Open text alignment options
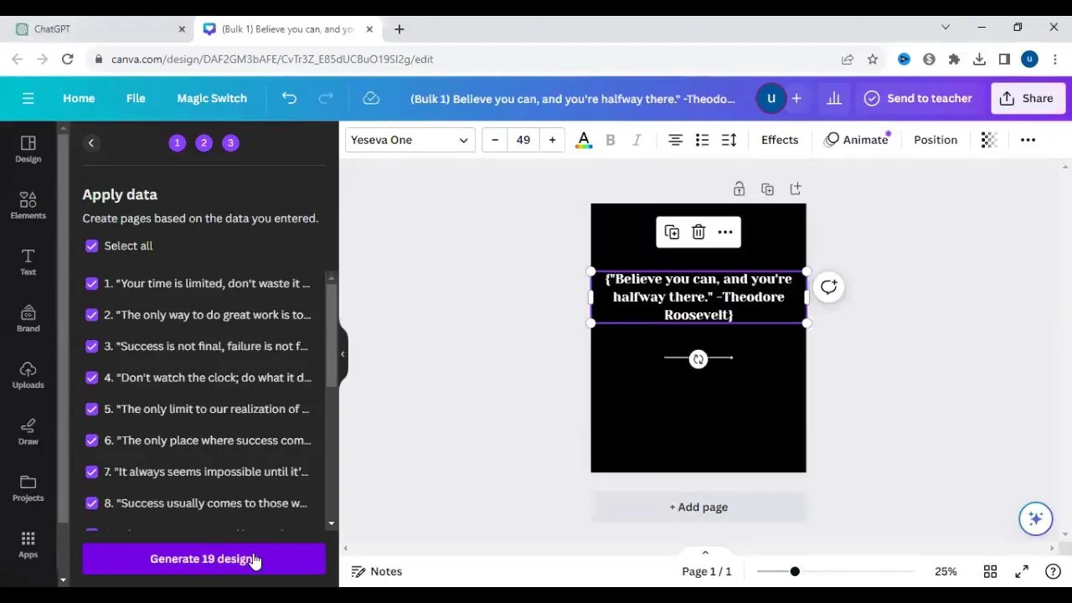Viewport: 1072px width, 603px height. click(675, 140)
